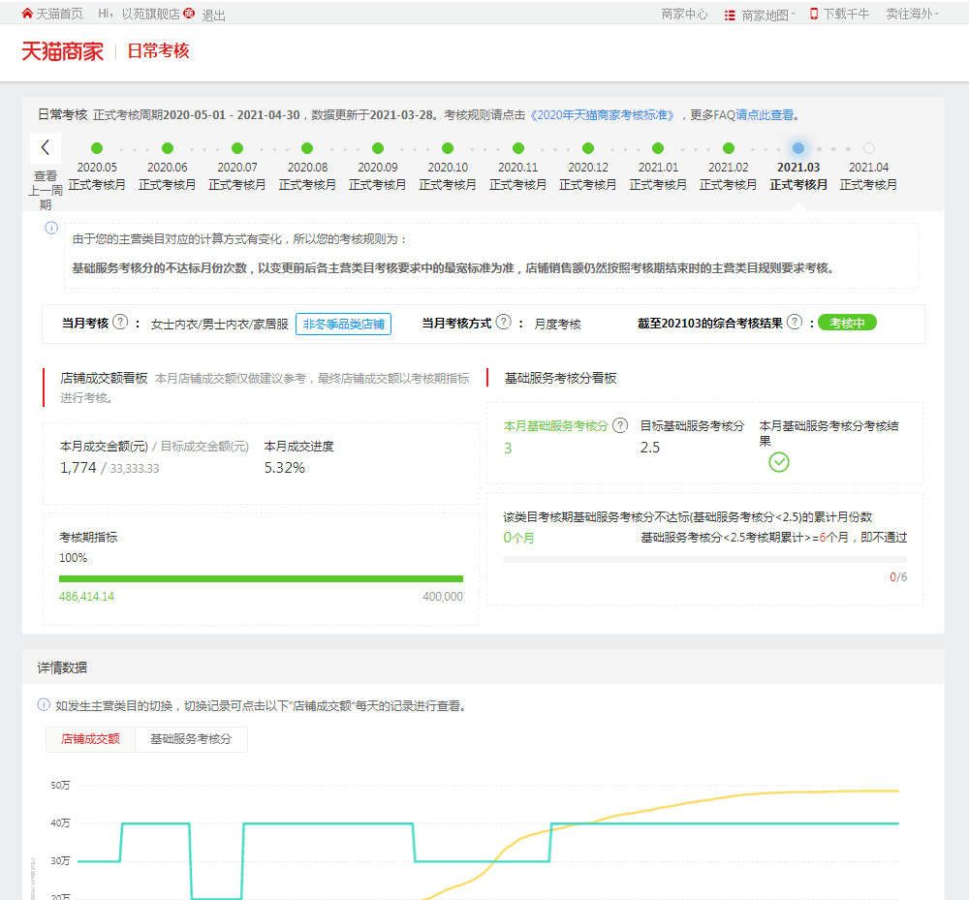
Task: Click the green 考核中 status badge
Action: [x=847, y=323]
